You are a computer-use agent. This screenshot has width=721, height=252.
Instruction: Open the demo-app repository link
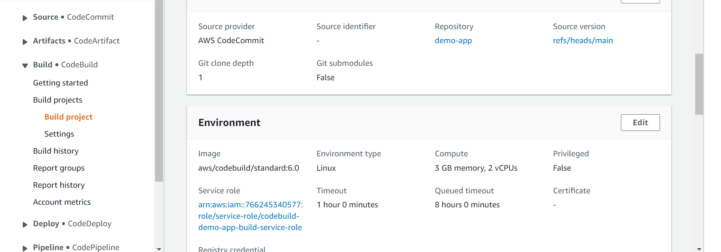coord(453,40)
